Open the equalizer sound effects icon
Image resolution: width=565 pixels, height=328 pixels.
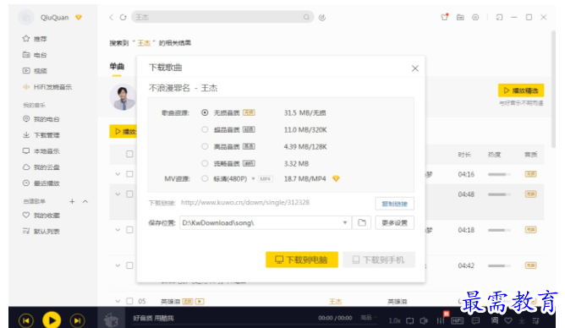click(x=441, y=320)
